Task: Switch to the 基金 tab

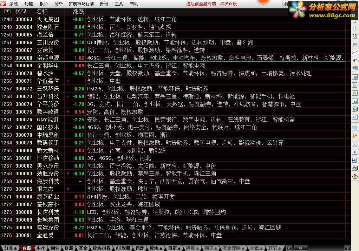Action: point(83,248)
